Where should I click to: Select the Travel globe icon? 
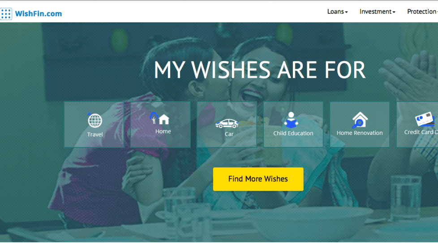(94, 120)
